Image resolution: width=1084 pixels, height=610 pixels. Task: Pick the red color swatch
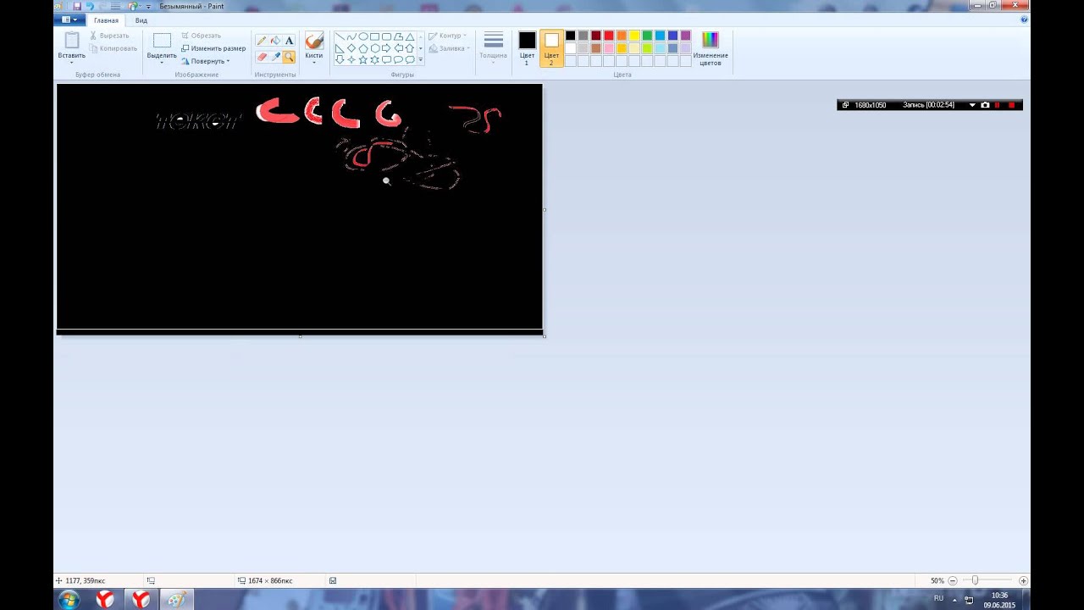pyautogui.click(x=609, y=36)
